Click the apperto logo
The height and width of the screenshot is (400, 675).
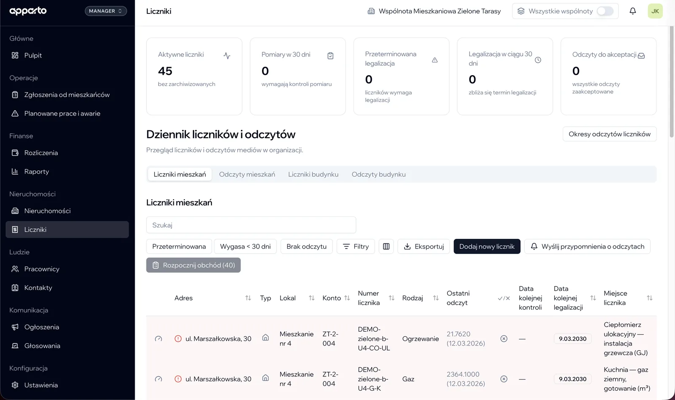(28, 11)
